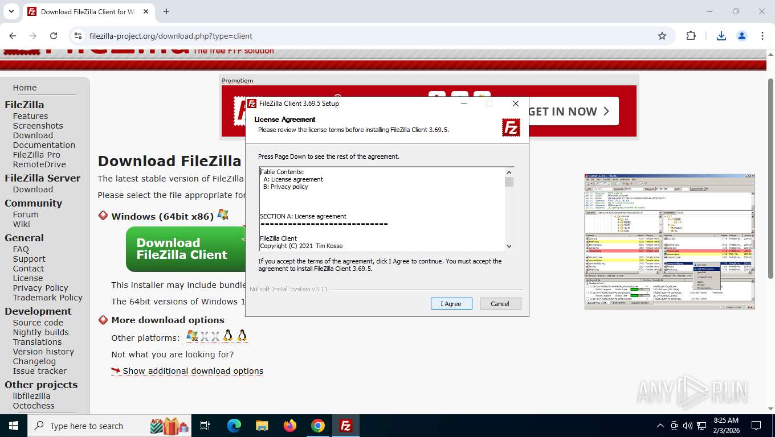Open the Chrome tab search dropdown
The image size is (775, 437).
[x=11, y=11]
